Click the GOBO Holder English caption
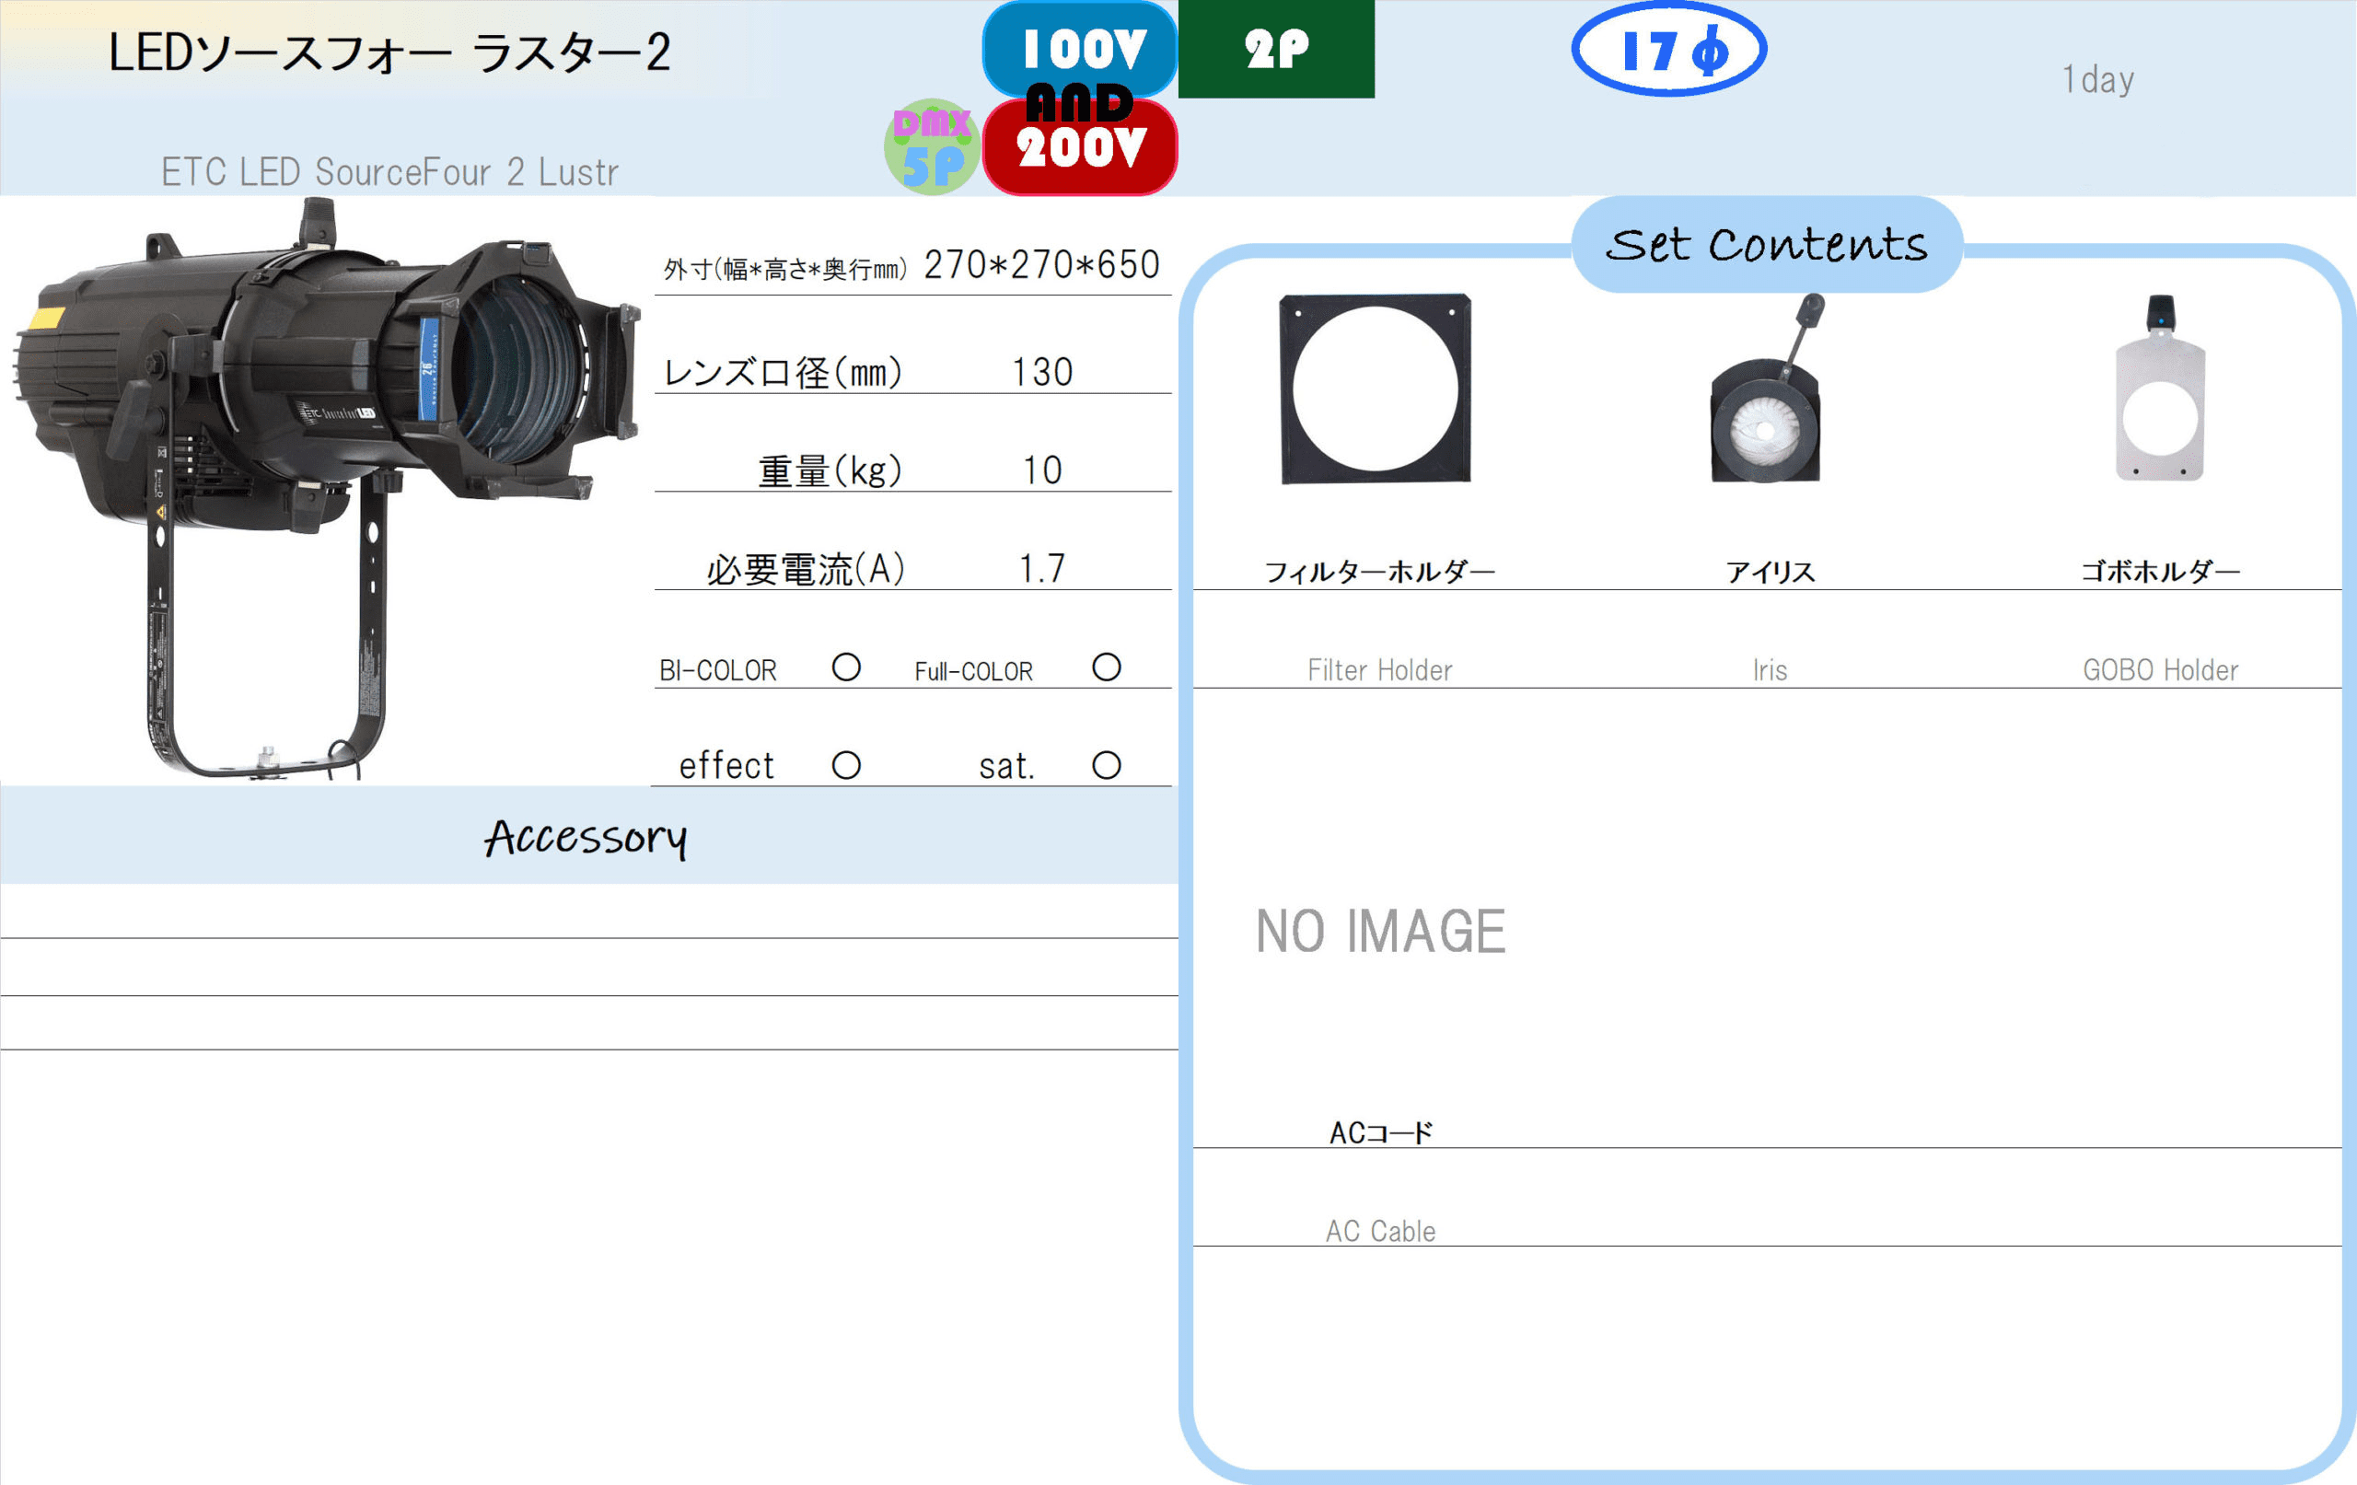This screenshot has height=1485, width=2357. pyautogui.click(x=2160, y=670)
